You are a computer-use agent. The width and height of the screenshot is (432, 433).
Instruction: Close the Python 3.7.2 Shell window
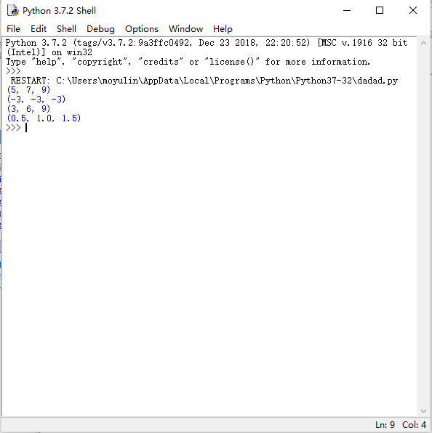pos(413,10)
